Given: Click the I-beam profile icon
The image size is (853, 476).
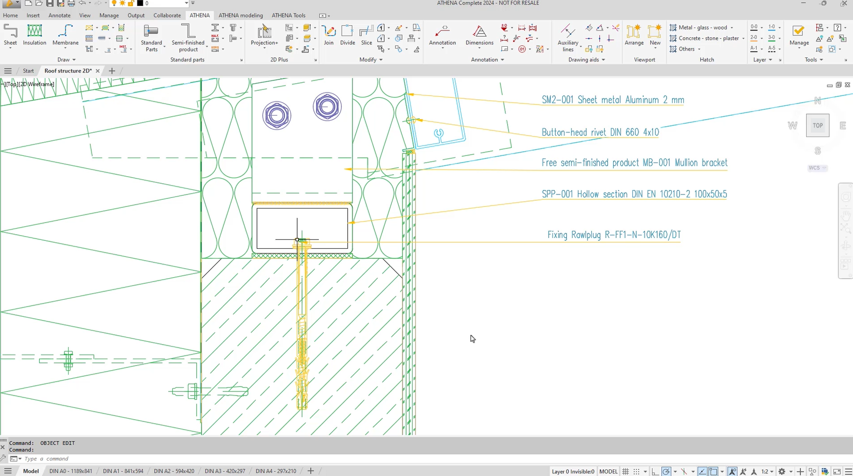Looking at the screenshot, I should coord(215,28).
